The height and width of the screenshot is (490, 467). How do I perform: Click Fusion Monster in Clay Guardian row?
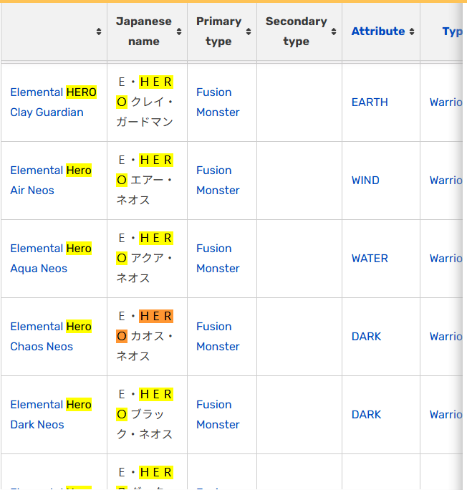coord(218,102)
